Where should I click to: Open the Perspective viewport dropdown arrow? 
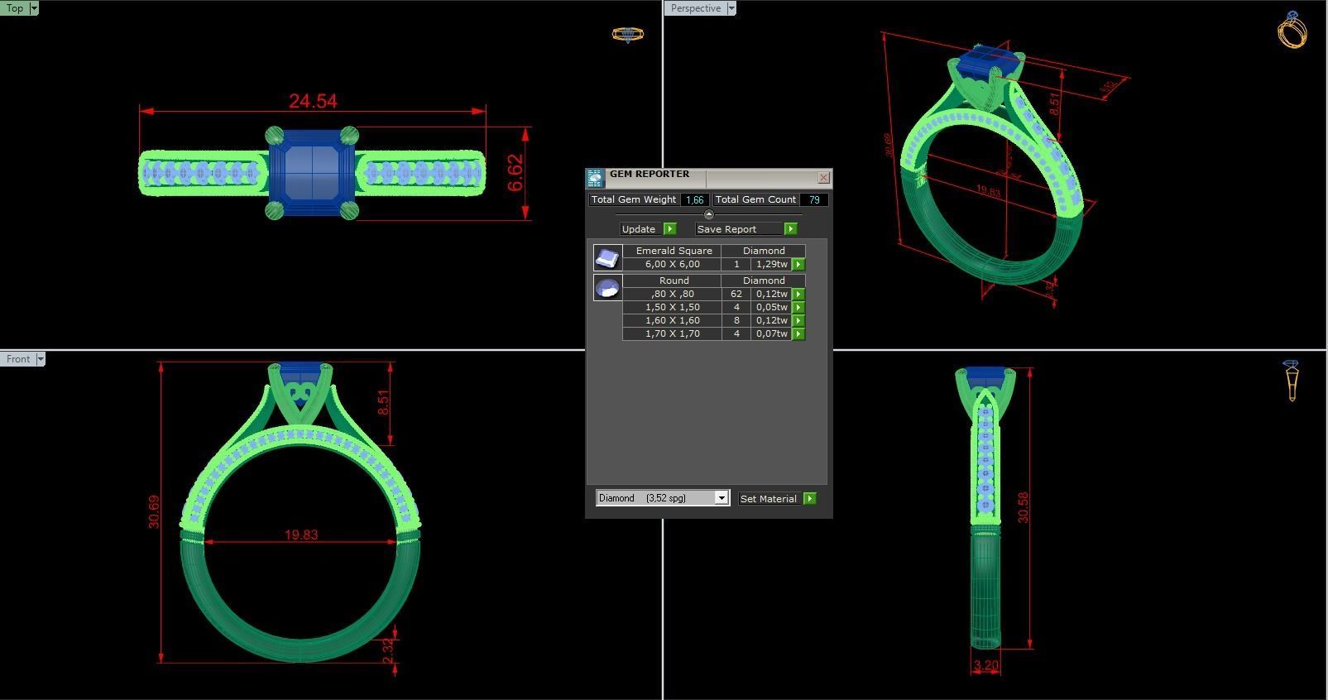731,8
